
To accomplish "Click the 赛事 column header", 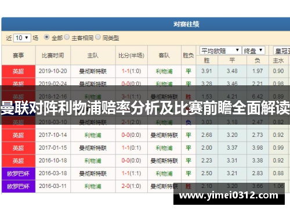I will click(19, 56).
